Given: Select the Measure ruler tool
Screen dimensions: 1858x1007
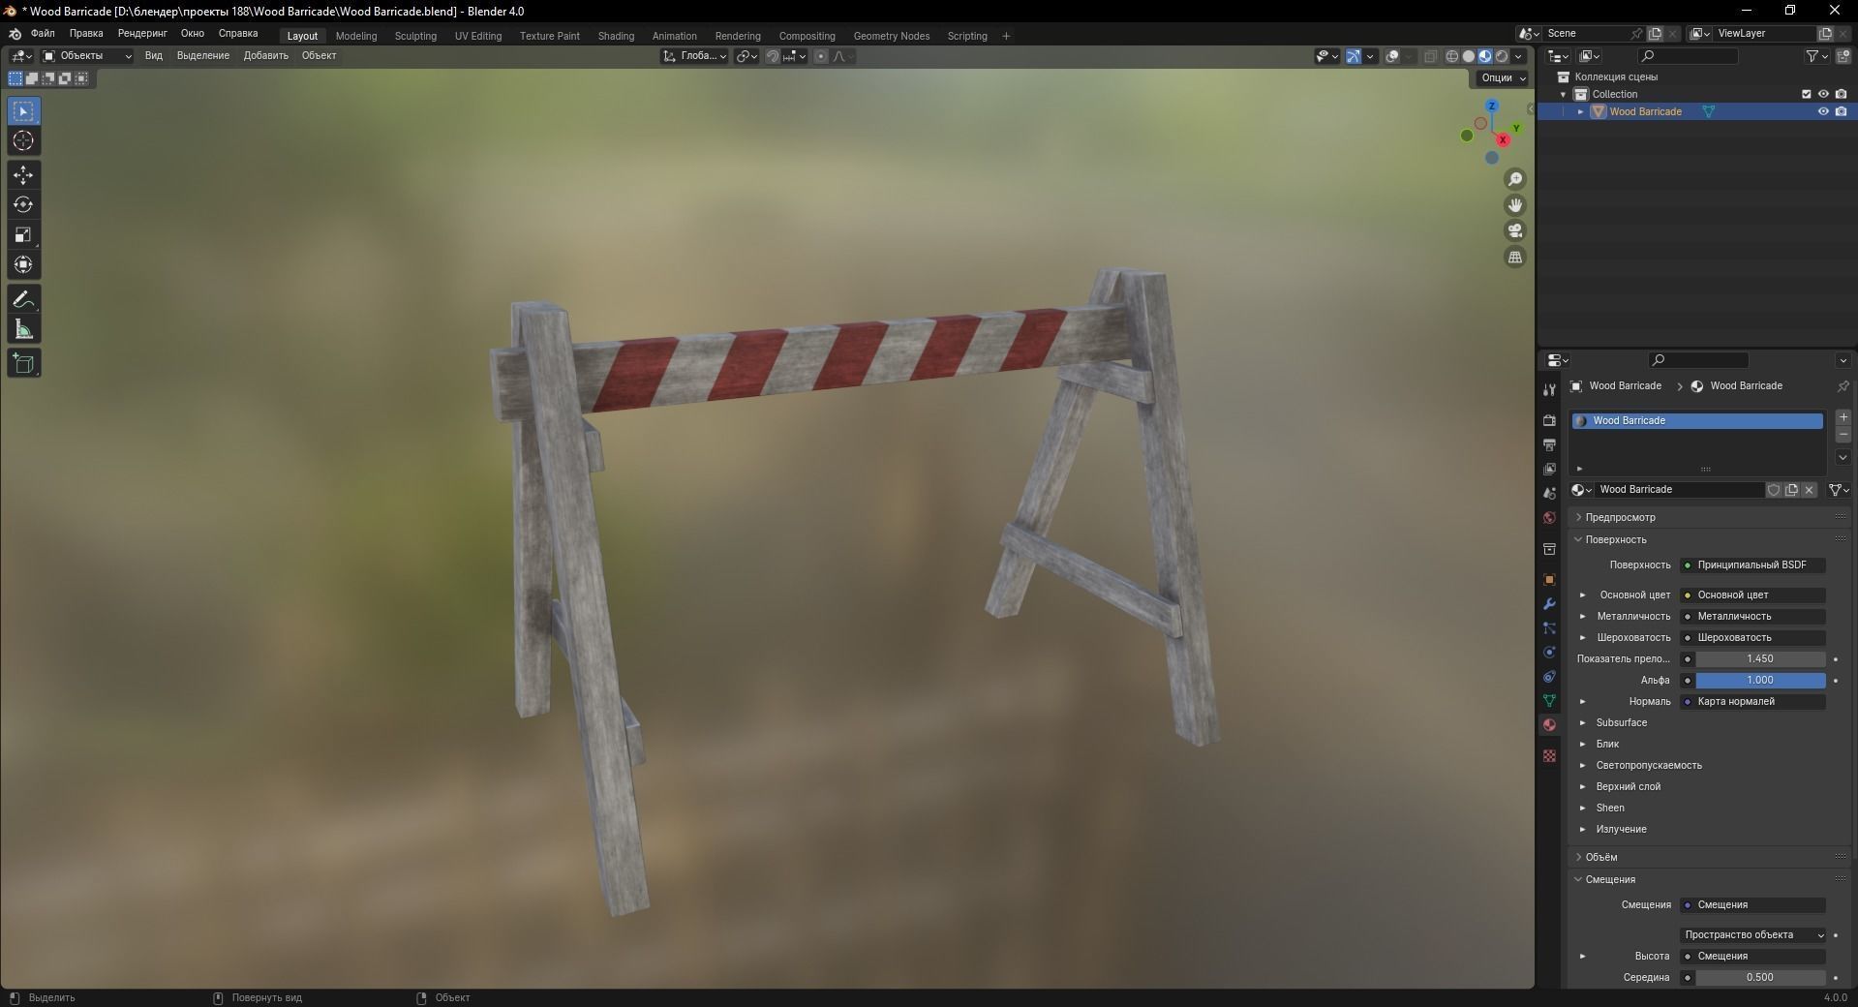Looking at the screenshot, I should 23,330.
